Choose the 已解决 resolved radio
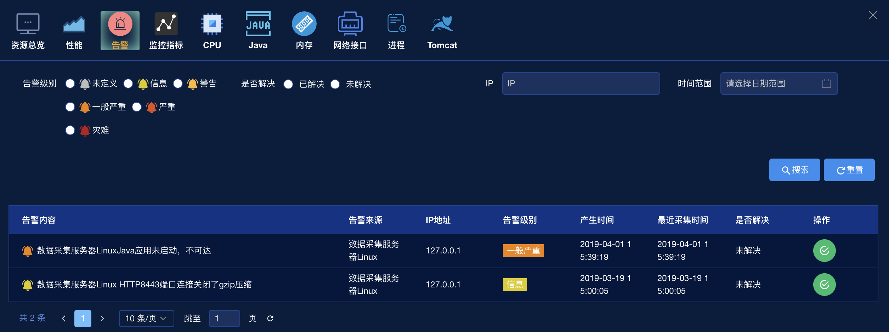This screenshot has width=889, height=332. pyautogui.click(x=288, y=84)
